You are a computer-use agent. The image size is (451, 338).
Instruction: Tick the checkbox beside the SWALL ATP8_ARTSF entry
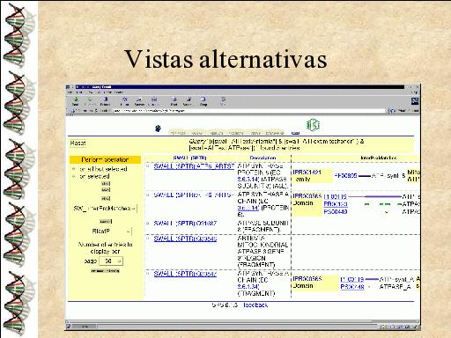(x=148, y=166)
